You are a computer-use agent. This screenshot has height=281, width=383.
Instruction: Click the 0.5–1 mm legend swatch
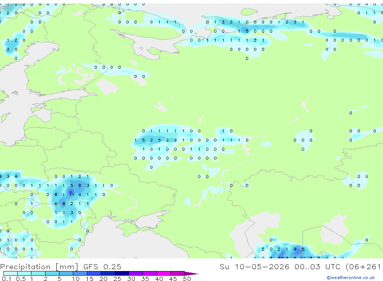click(x=25, y=273)
